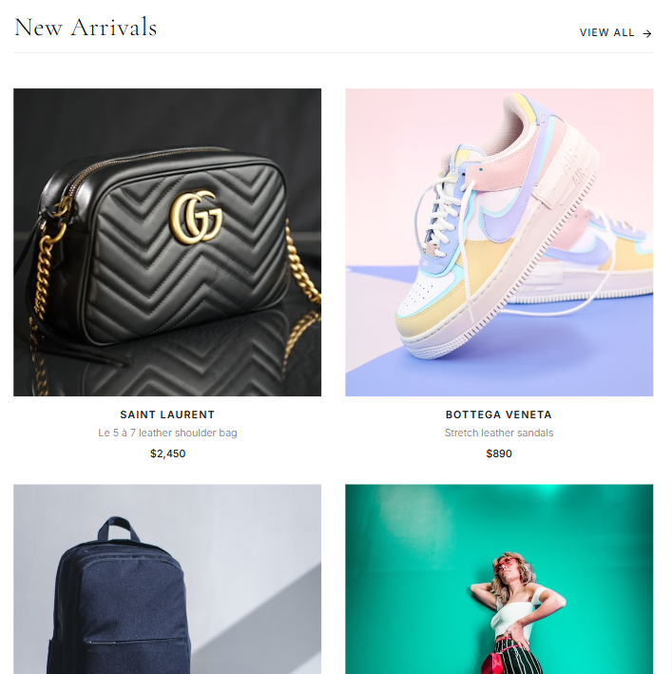This screenshot has width=672, height=674.
Task: Click the top handle of the navy backpack
Action: coord(118,530)
